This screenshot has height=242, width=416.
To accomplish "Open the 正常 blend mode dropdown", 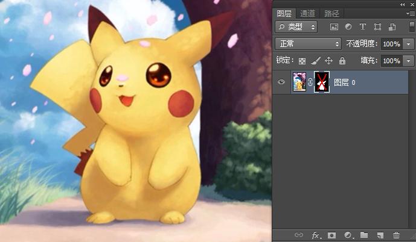I will pyautogui.click(x=308, y=44).
